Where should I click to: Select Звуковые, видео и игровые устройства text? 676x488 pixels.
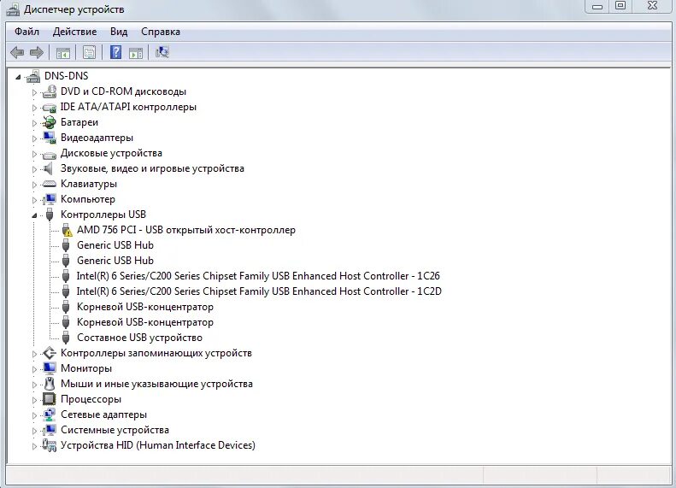coord(152,168)
